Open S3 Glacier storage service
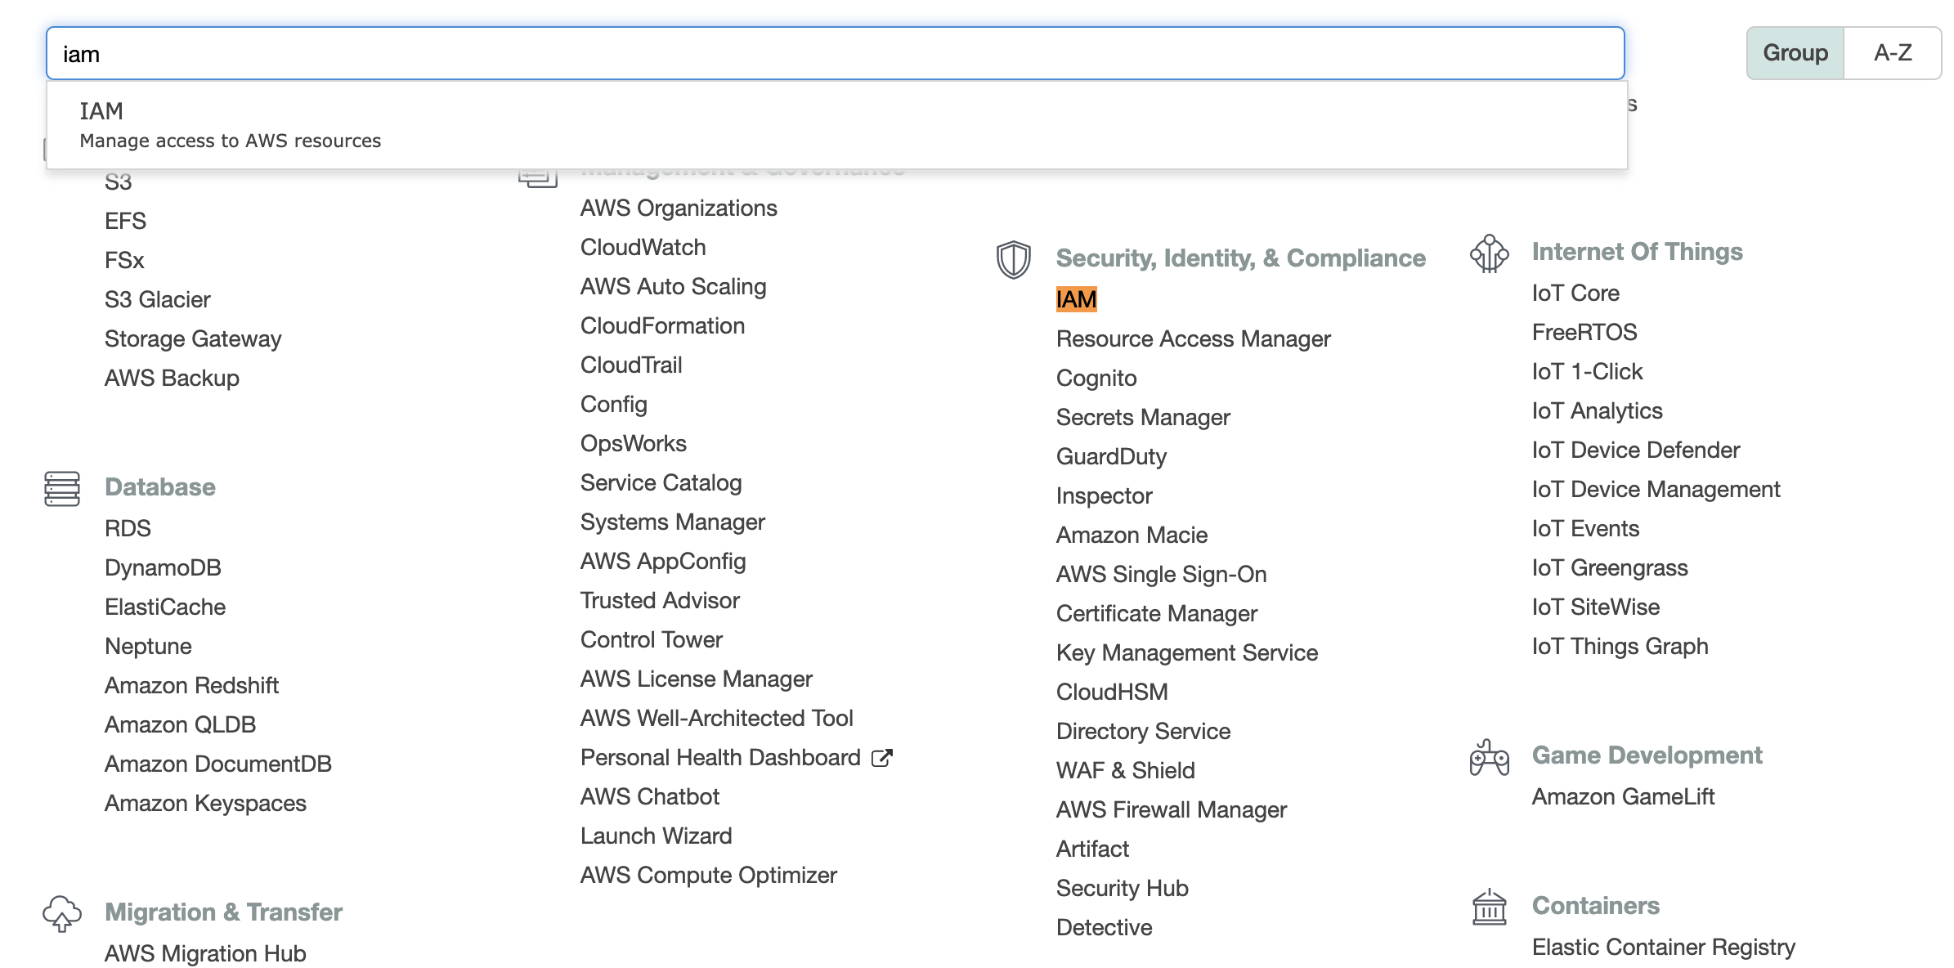This screenshot has height=968, width=1954. point(157,299)
